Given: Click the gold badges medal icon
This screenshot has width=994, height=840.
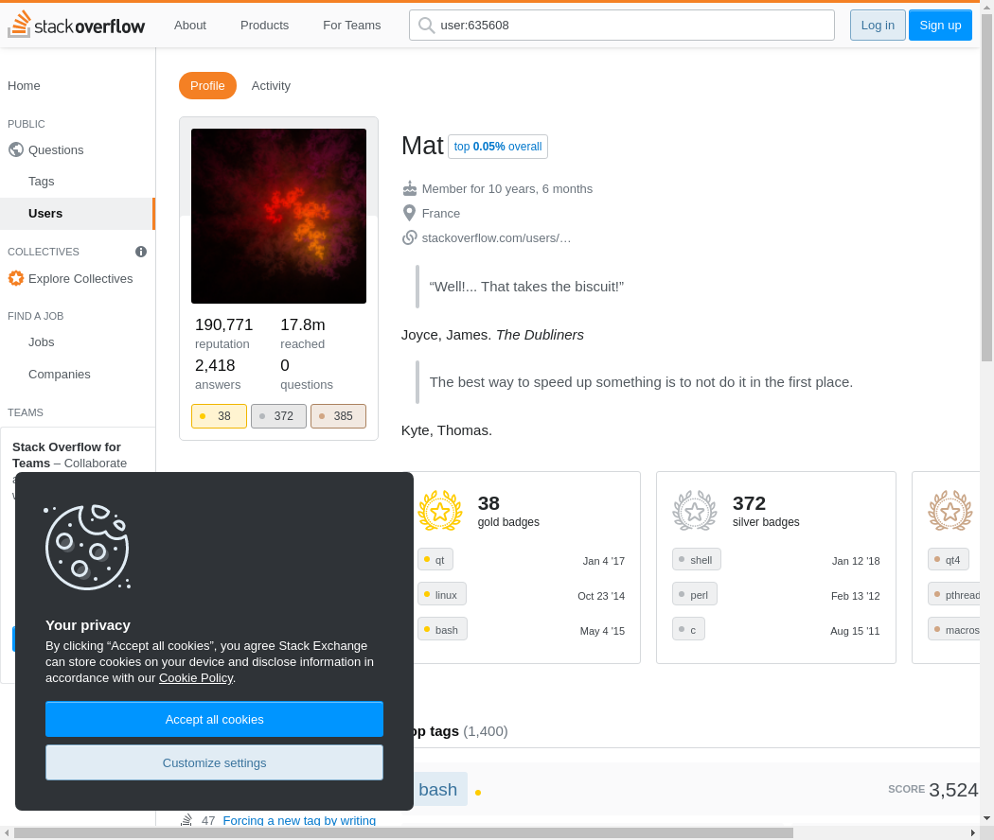Looking at the screenshot, I should click(439, 511).
